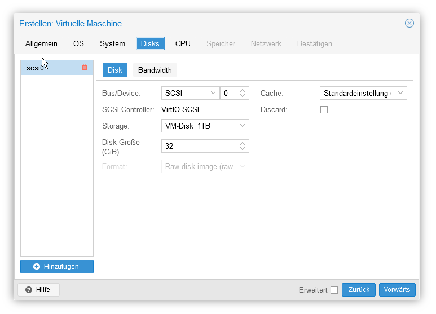Increase the device number with up arrow

pos(243,91)
